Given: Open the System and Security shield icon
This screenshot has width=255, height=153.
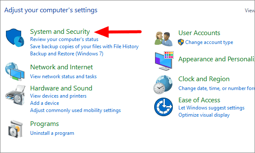Looking at the screenshot, I should [15, 38].
